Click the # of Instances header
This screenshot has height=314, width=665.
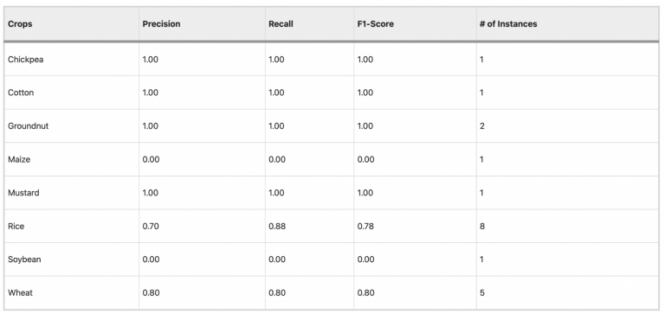click(508, 24)
